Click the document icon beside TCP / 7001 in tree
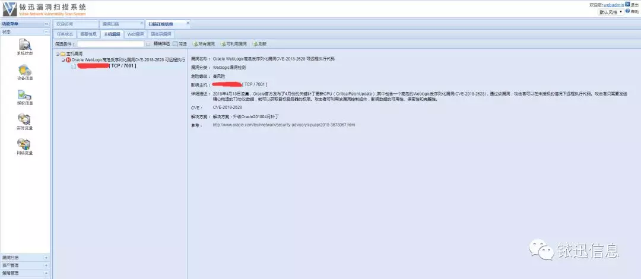Screen dimensions: 641x279 point(74,66)
